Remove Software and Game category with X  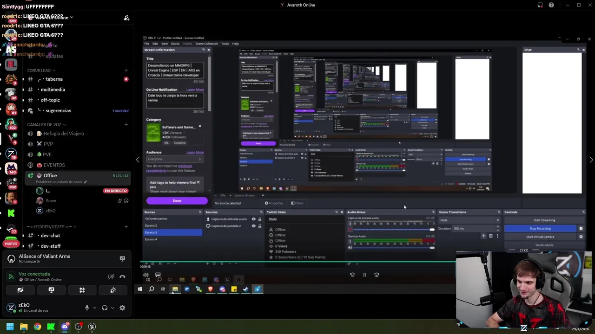[200, 126]
